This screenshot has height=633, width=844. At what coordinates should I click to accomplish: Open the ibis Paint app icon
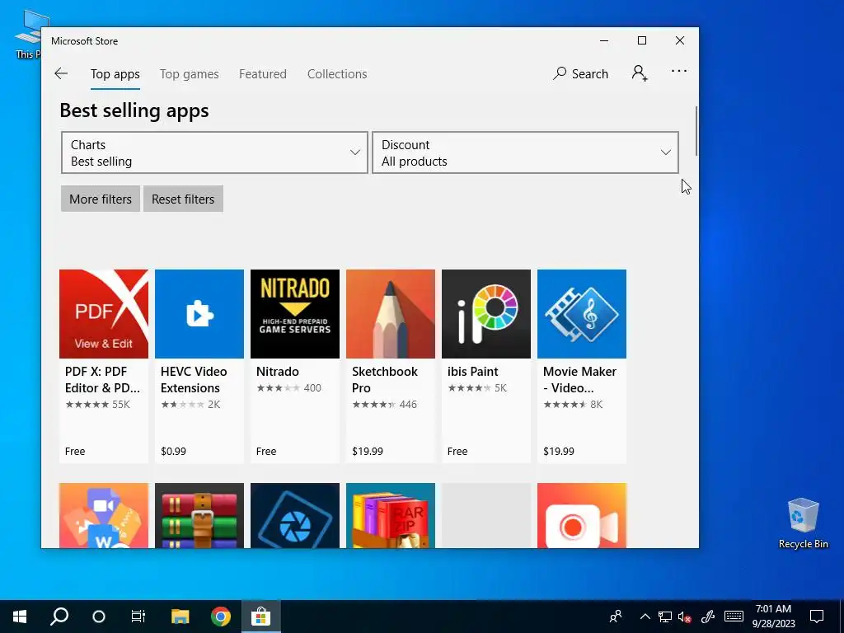pos(486,314)
